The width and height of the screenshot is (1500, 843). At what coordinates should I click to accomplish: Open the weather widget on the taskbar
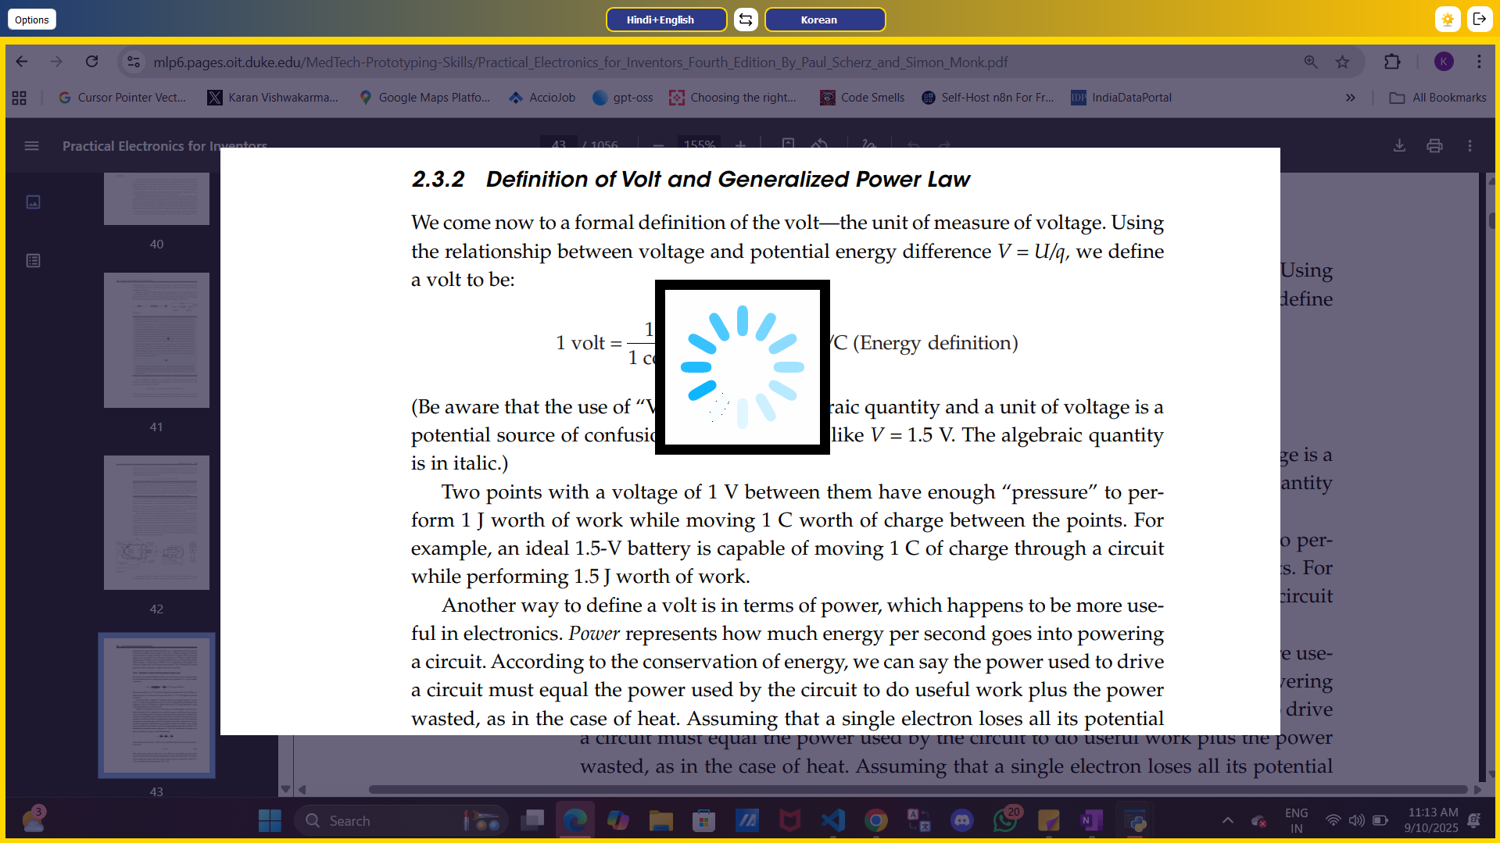[33, 821]
